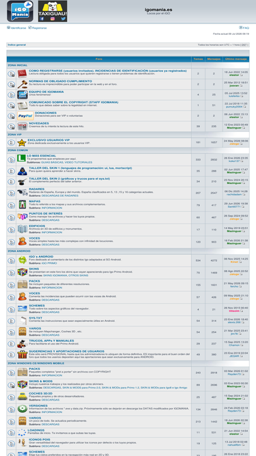Click the VIP star icon beside EXCLUSIVO USUARIOS VIP
This screenshot has height=456, width=256.
tap(22, 143)
